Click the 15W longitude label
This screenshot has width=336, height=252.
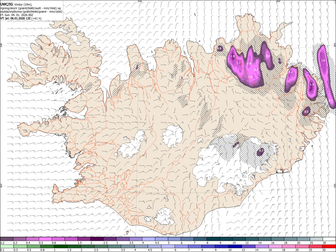point(278,1)
